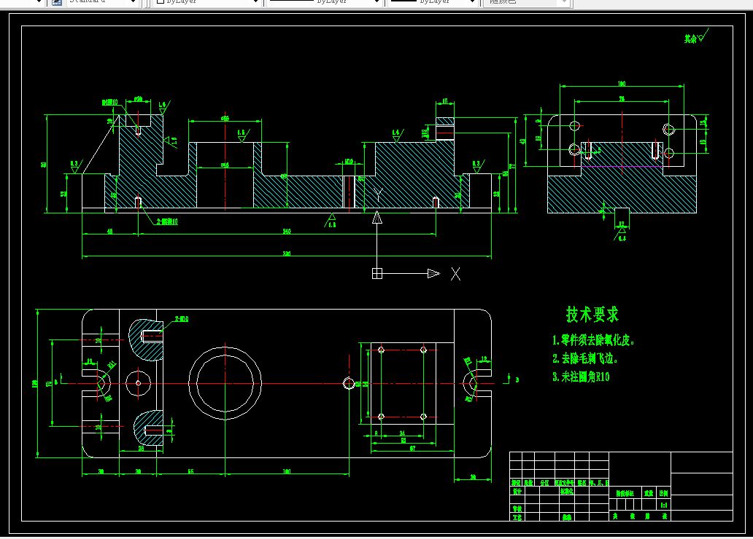The image size is (753, 539).
Task: Click the UCS X-axis arrowhead
Action: tap(433, 273)
